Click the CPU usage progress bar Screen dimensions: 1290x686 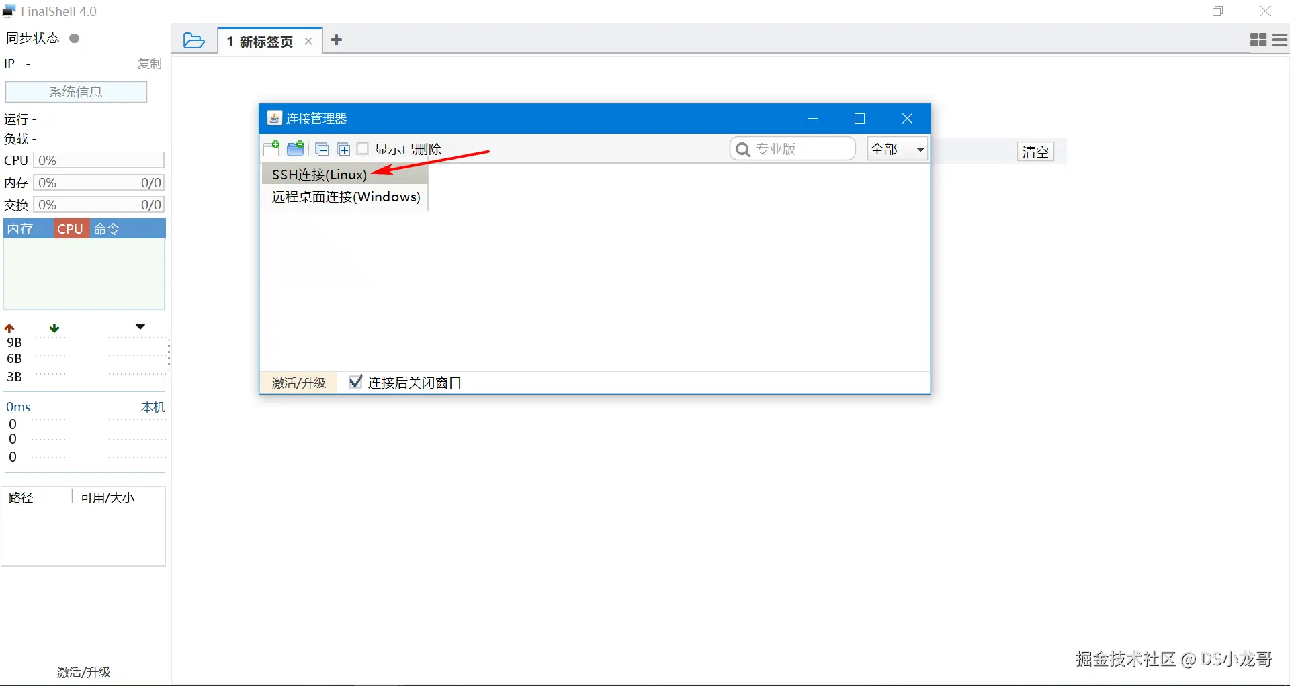tap(99, 160)
